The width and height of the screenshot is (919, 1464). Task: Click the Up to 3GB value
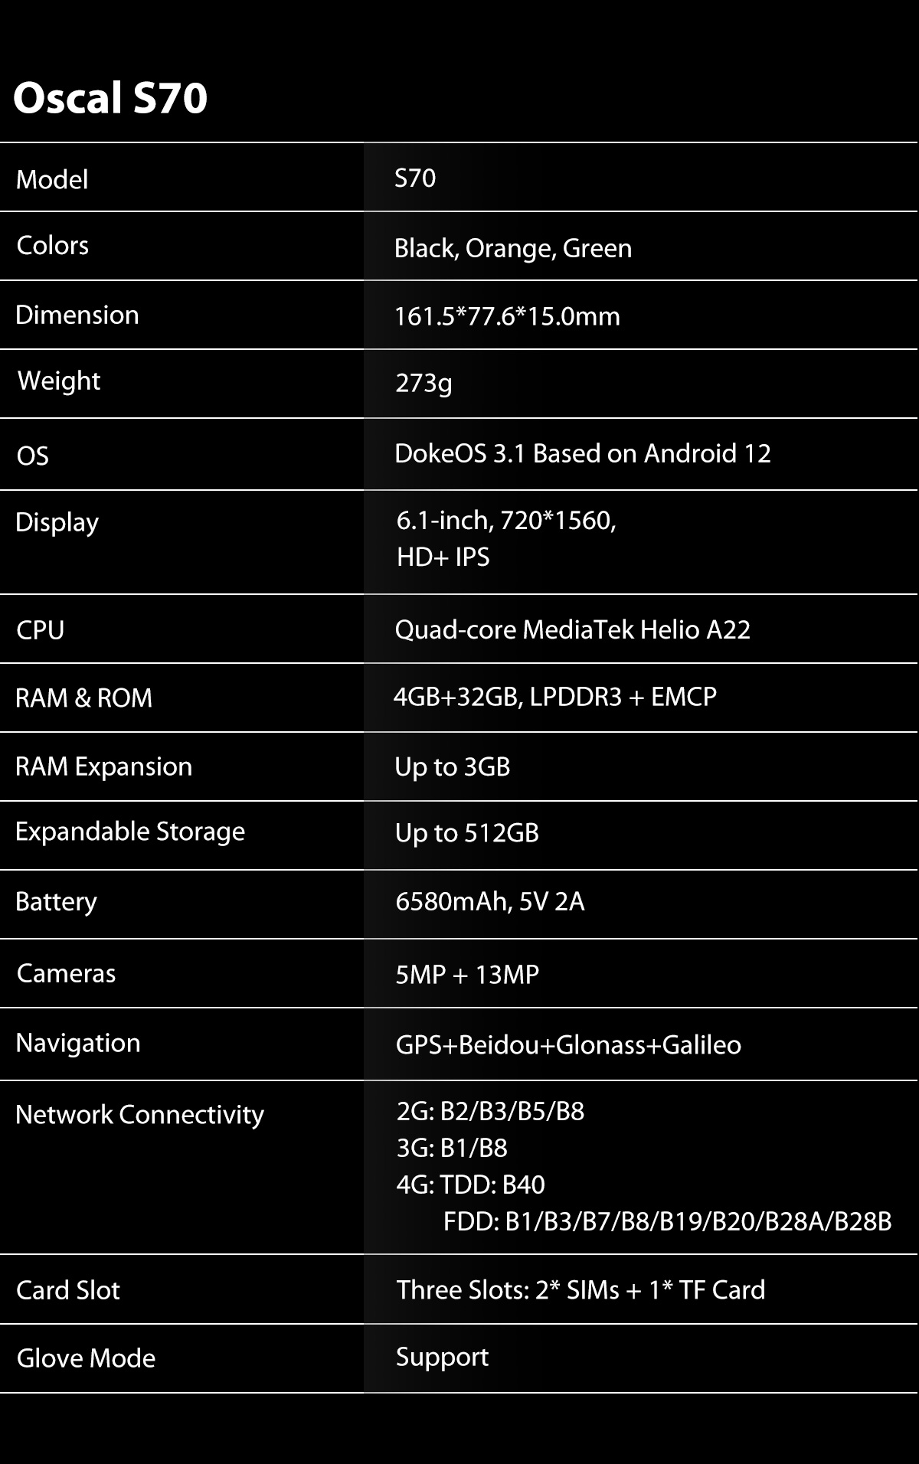[x=452, y=766]
